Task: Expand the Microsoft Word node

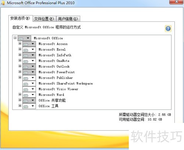Action: coord(20,94)
